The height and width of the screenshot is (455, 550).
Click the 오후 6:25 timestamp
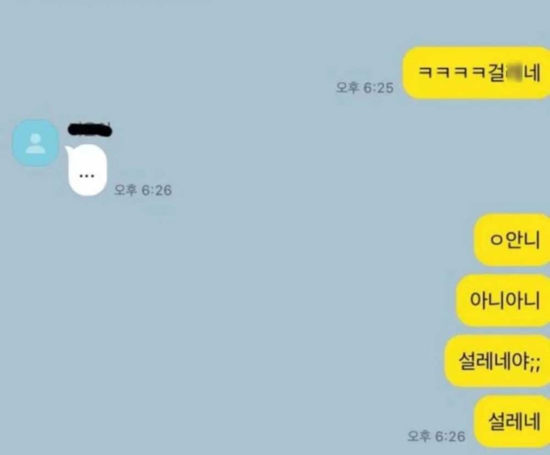[x=364, y=88]
